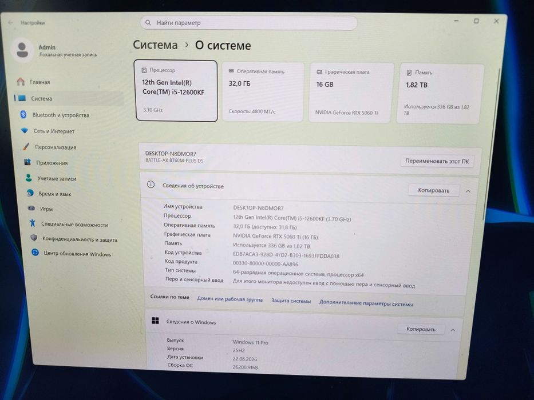Click the Privacy shield icon in sidebar

(34, 238)
